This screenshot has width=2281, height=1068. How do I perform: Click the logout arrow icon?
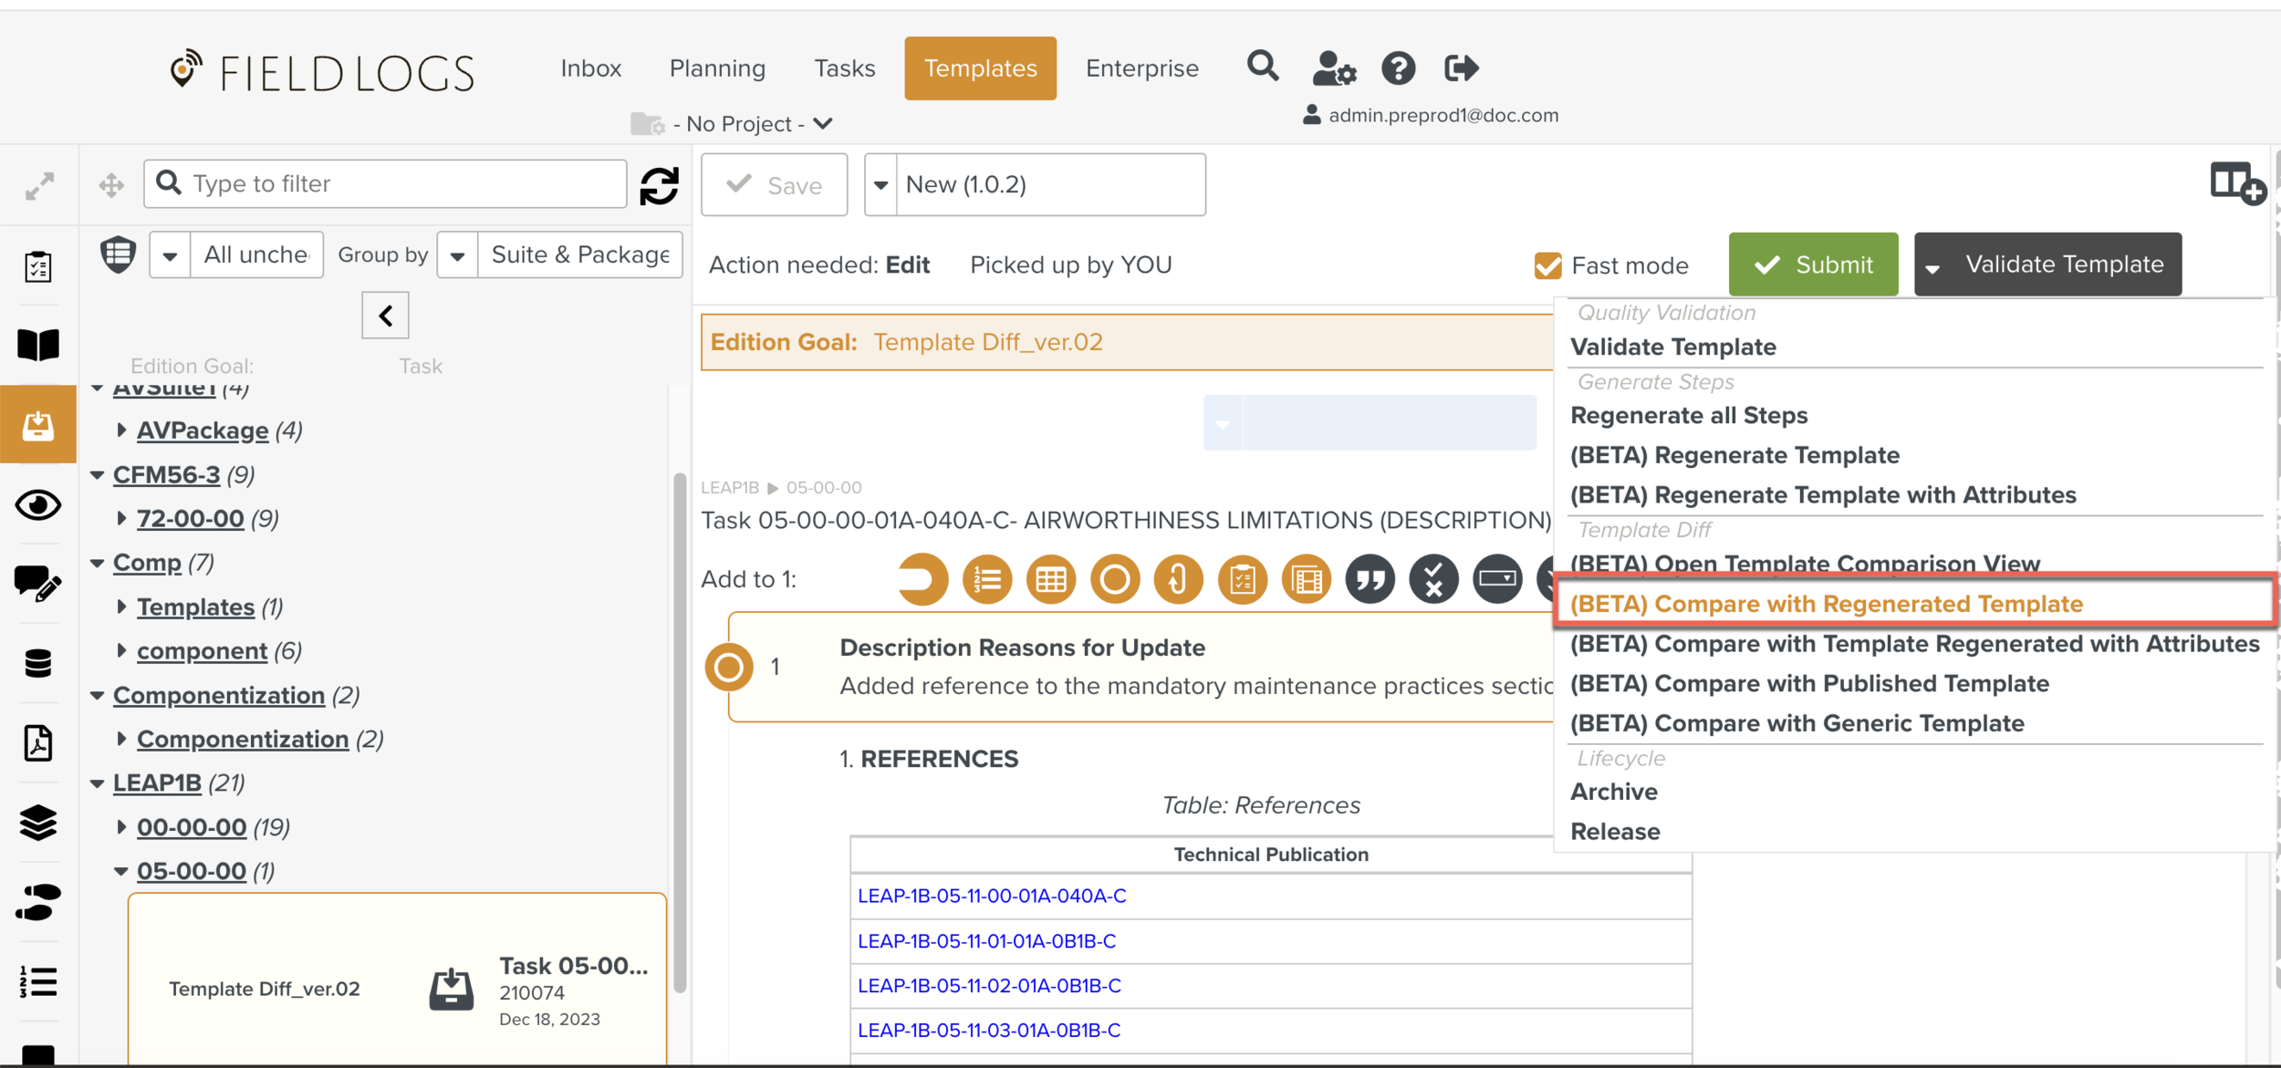(1461, 67)
